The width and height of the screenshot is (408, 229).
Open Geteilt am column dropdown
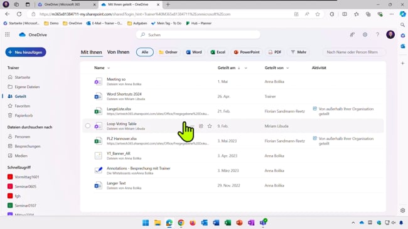point(245,68)
